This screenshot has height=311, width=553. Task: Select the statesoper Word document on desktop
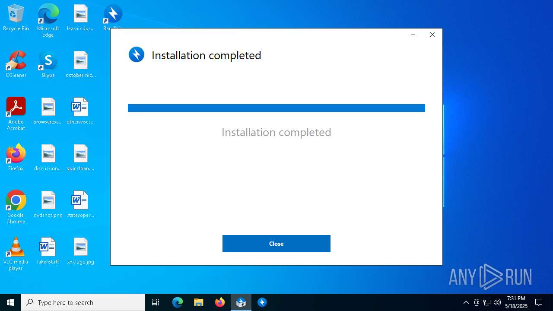(81, 205)
